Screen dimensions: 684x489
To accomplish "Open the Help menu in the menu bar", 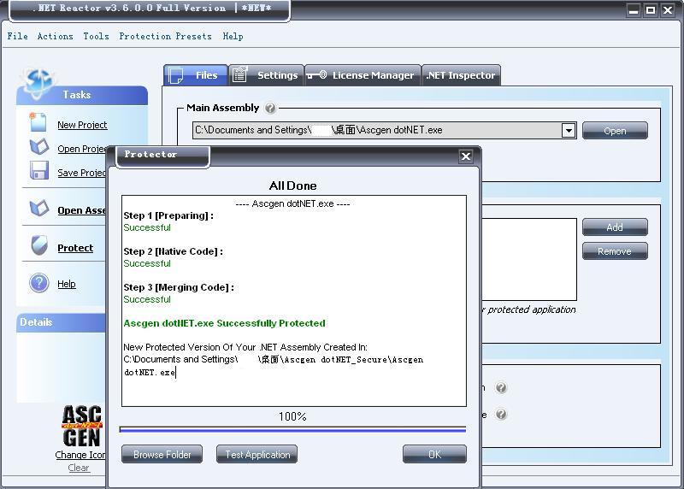I will pyautogui.click(x=233, y=36).
